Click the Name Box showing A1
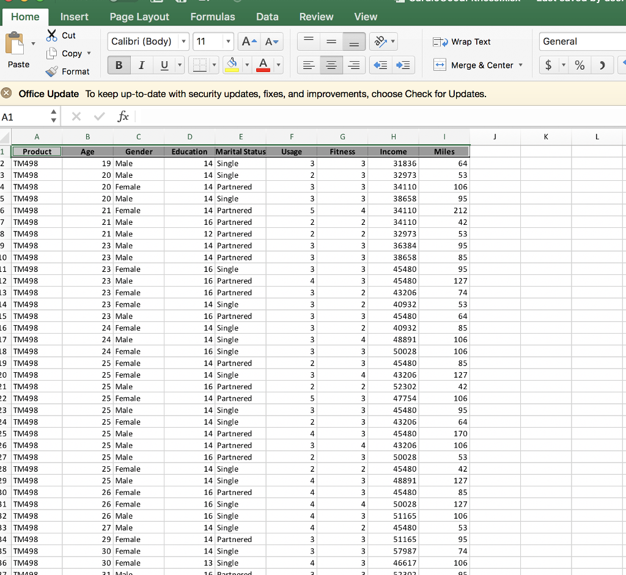The image size is (626, 575). pos(24,117)
